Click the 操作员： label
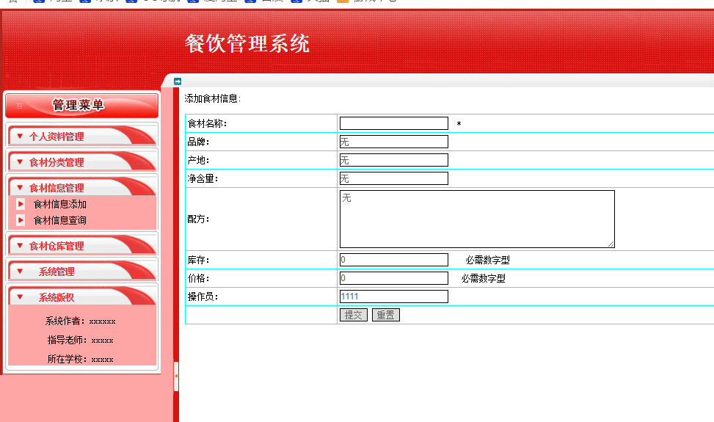 click(203, 297)
